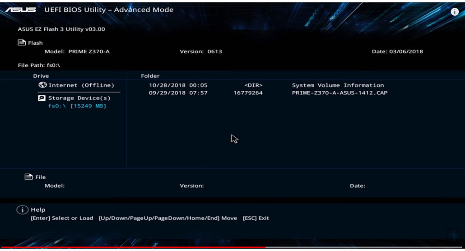Select the fs0:\ [15249 MB] storage drive
Screen dimensions: 465x251
(x=77, y=106)
